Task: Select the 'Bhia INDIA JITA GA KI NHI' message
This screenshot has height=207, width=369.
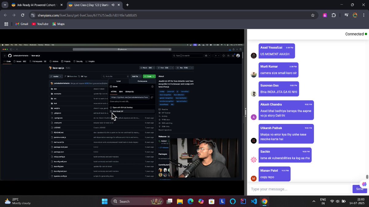Action: tap(279, 92)
